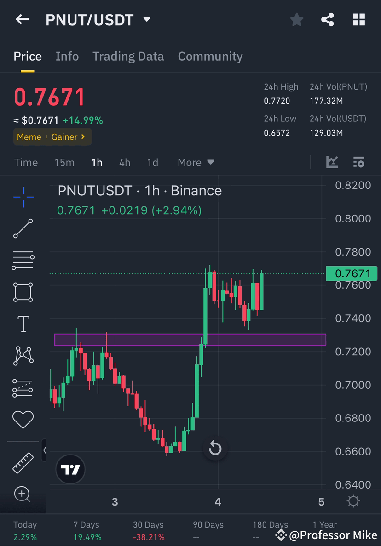Open the parallel lines drawing tool

[x=23, y=260]
